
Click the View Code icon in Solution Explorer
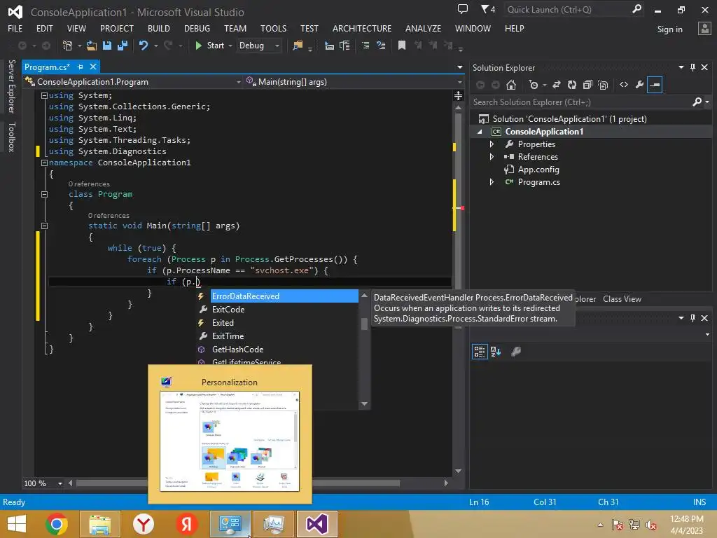click(x=624, y=85)
